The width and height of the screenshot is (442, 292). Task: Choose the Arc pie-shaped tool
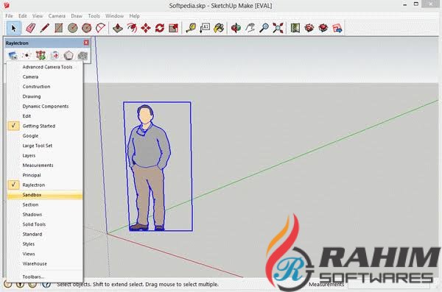click(100, 28)
